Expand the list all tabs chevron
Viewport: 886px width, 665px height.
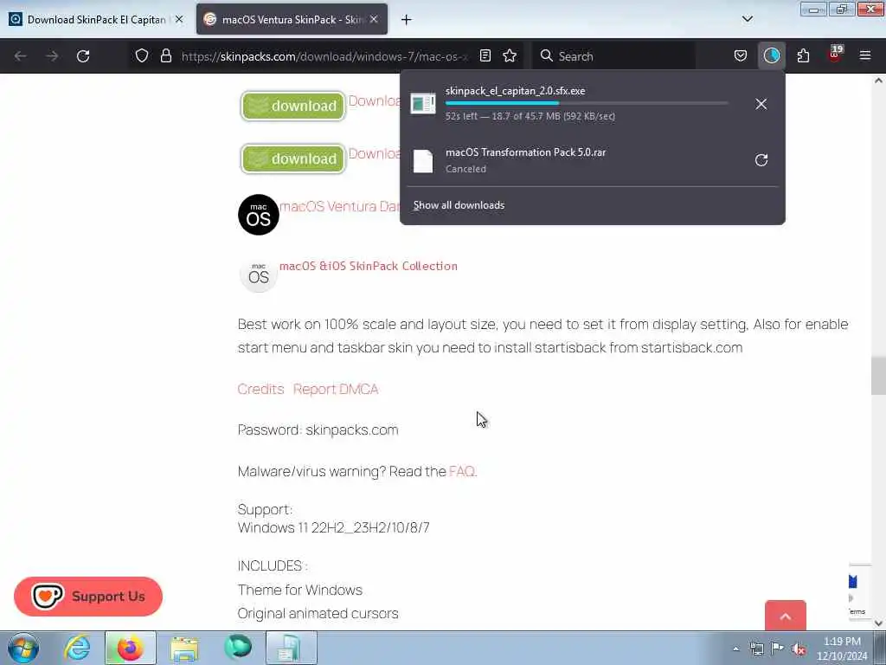(747, 19)
